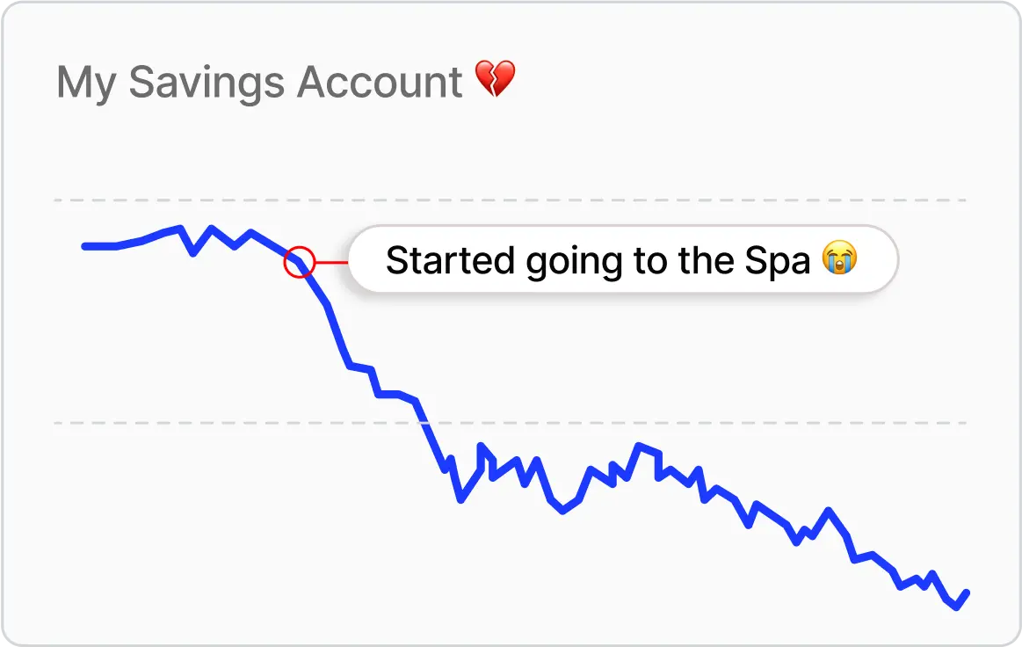Image resolution: width=1022 pixels, height=647 pixels.
Task: Click the steep drop segment below red marker
Action: click(x=338, y=334)
